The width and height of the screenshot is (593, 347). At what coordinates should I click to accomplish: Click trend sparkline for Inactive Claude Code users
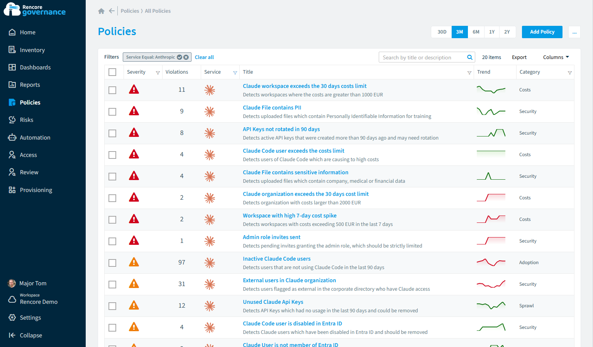[491, 263]
